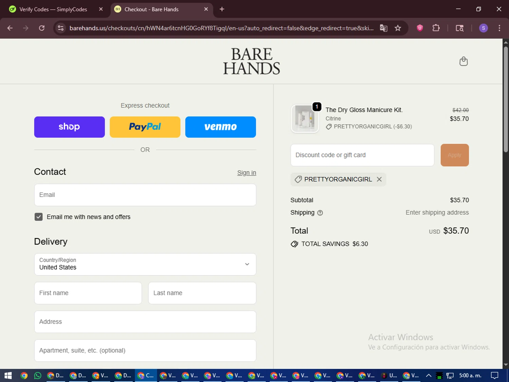Open the Extensions puzzle icon
The width and height of the screenshot is (509, 382).
436,28
